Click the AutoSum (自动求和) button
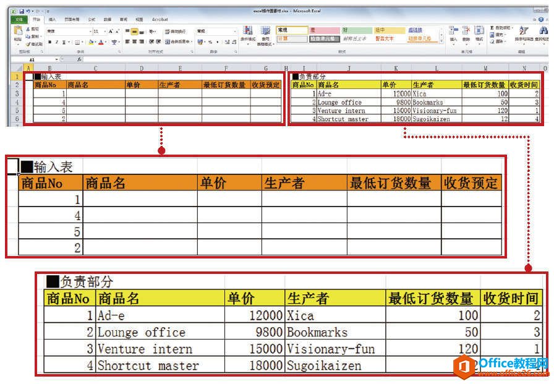This screenshot has height=384, width=554. pos(500,28)
